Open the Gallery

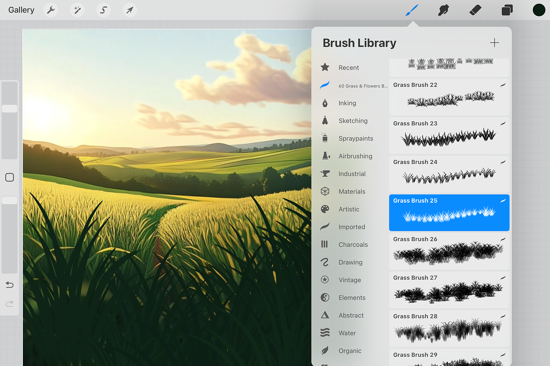tap(21, 10)
